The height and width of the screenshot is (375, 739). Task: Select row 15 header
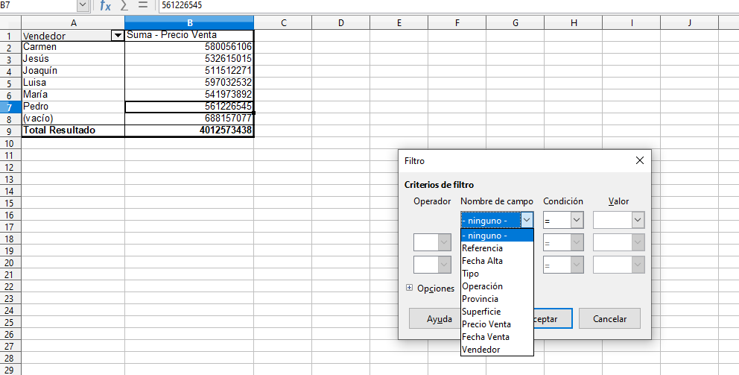click(10, 203)
